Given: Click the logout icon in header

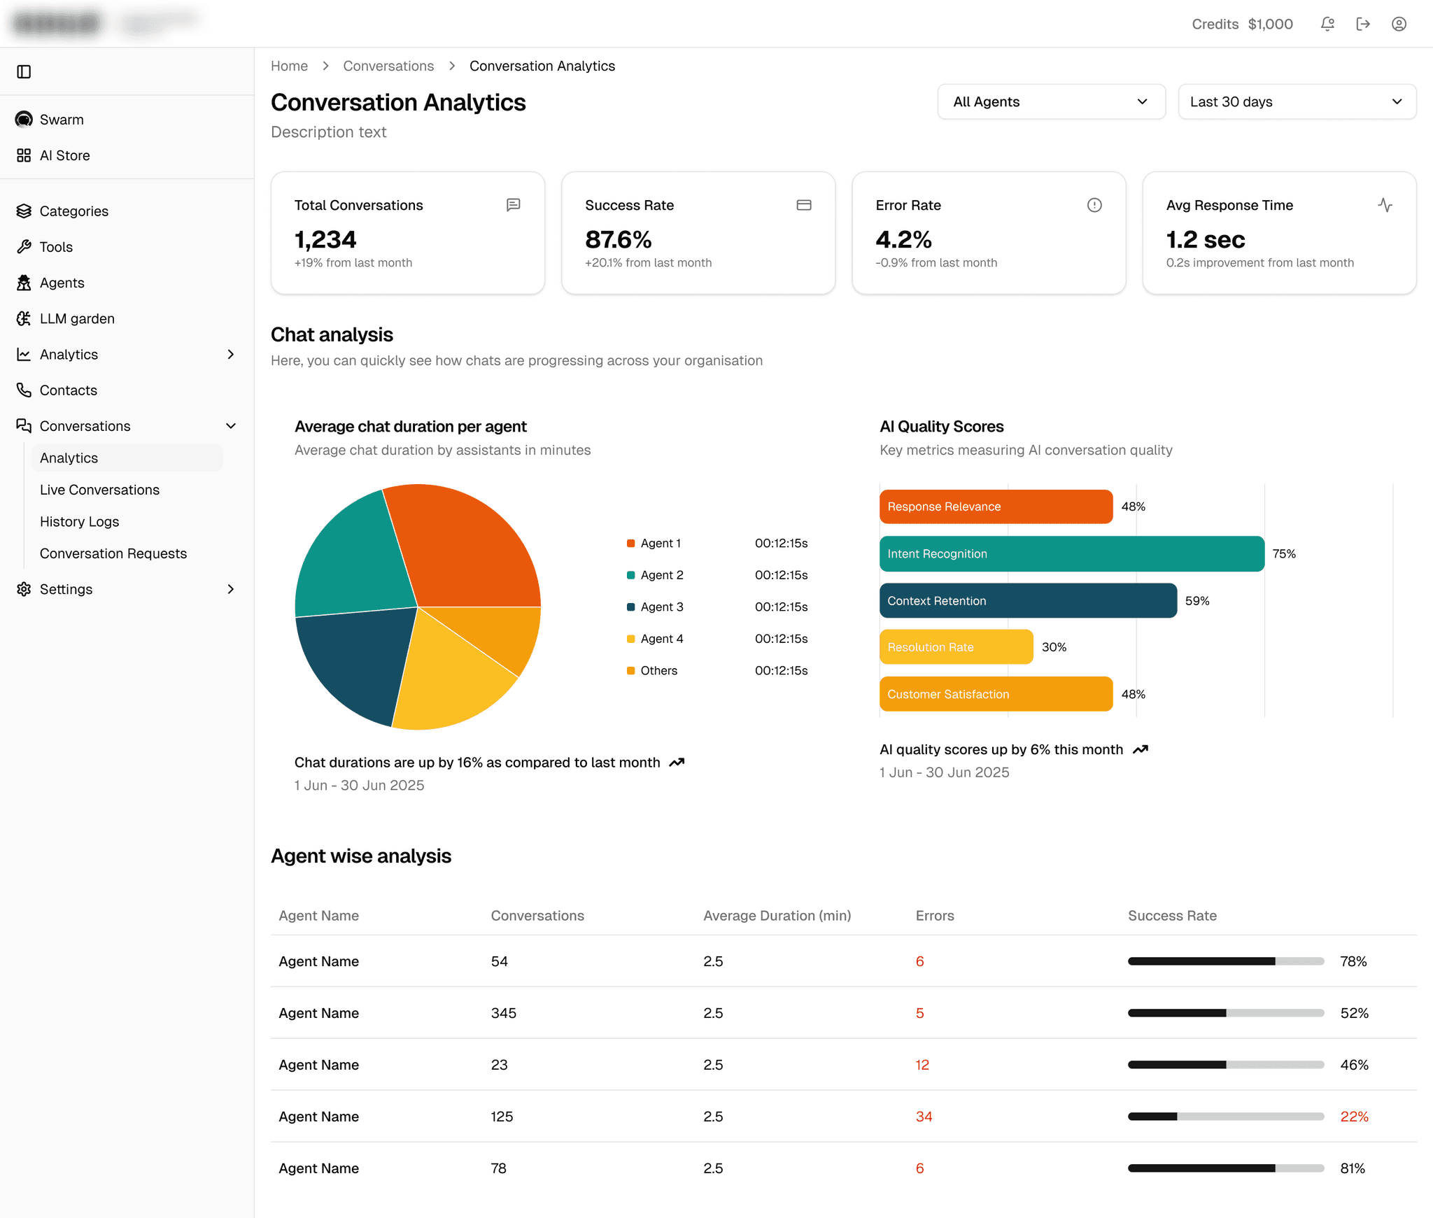Looking at the screenshot, I should [x=1363, y=24].
